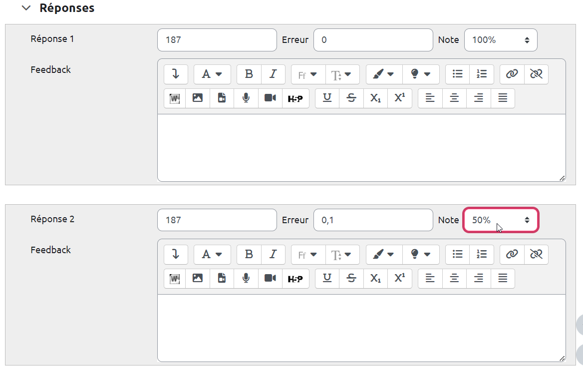Click the unlink icon in Réponse 2 toolbar
The height and width of the screenshot is (371, 583).
tap(536, 255)
